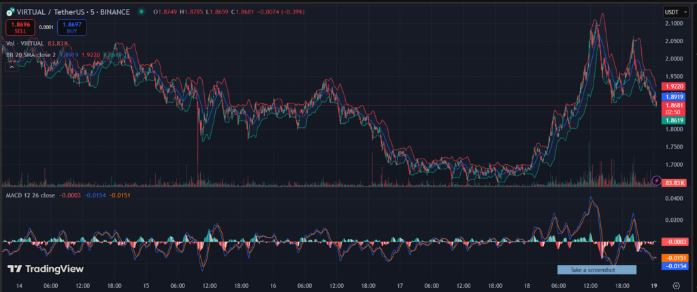Open the USDT currency dropdown
This screenshot has width=697, height=292.
tap(675, 12)
